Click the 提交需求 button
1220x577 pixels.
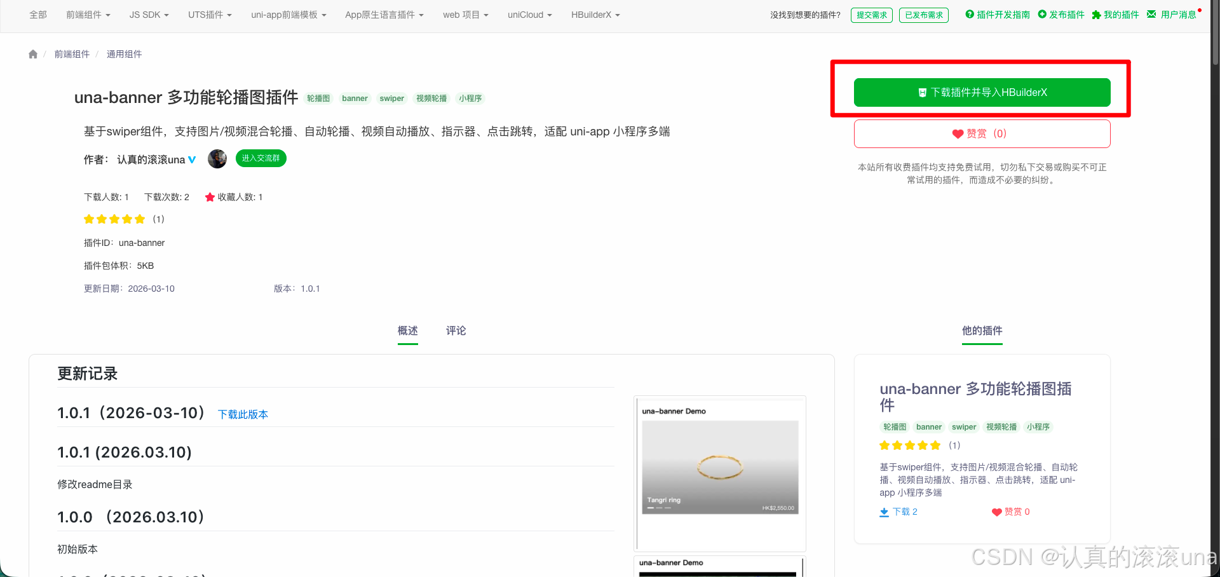coord(872,15)
